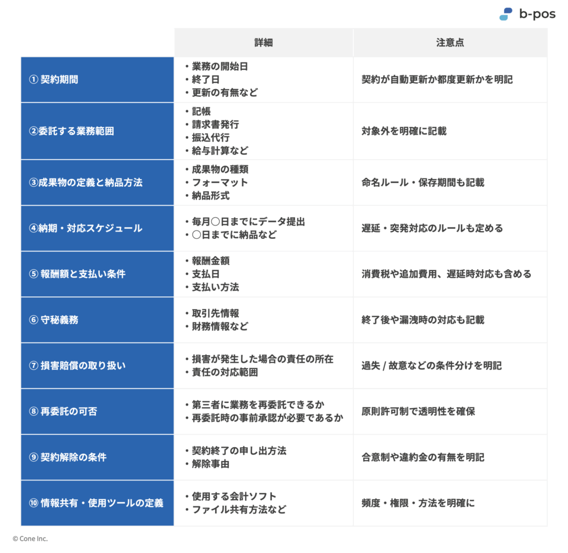
Task: Select the 終了日 bullet item
Action: coord(202,80)
